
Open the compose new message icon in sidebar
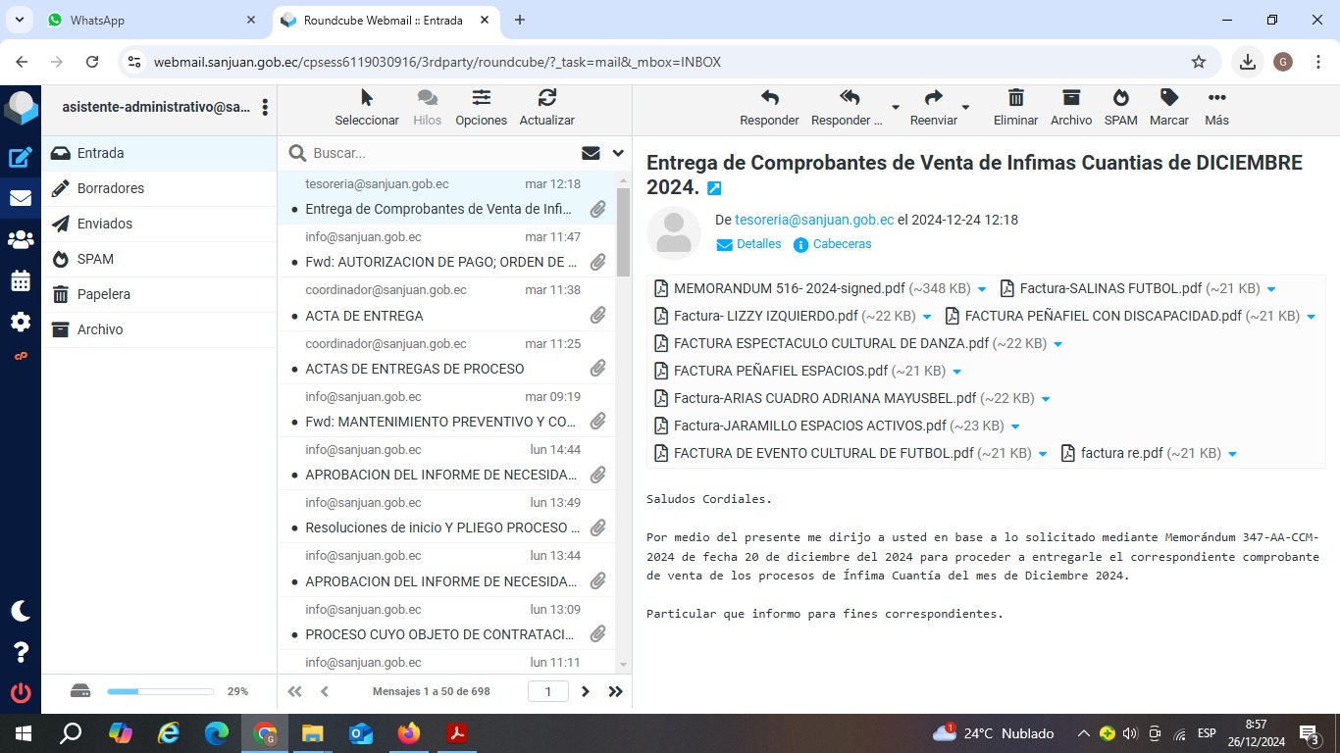(x=20, y=157)
